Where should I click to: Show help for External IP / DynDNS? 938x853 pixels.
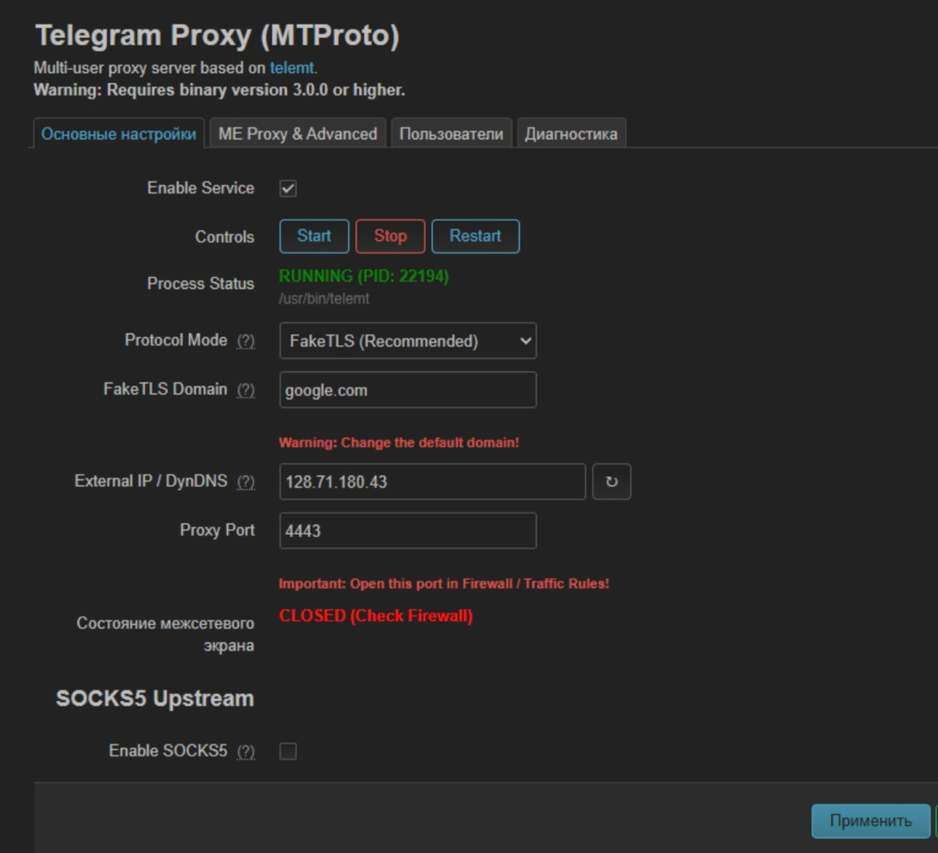pos(245,481)
